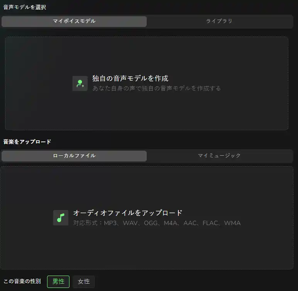The width and height of the screenshot is (298, 291).
Task: Switch to the マイミュージック tab
Action: pyautogui.click(x=219, y=156)
